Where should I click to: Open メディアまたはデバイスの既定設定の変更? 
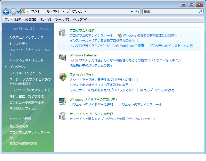[99, 85]
